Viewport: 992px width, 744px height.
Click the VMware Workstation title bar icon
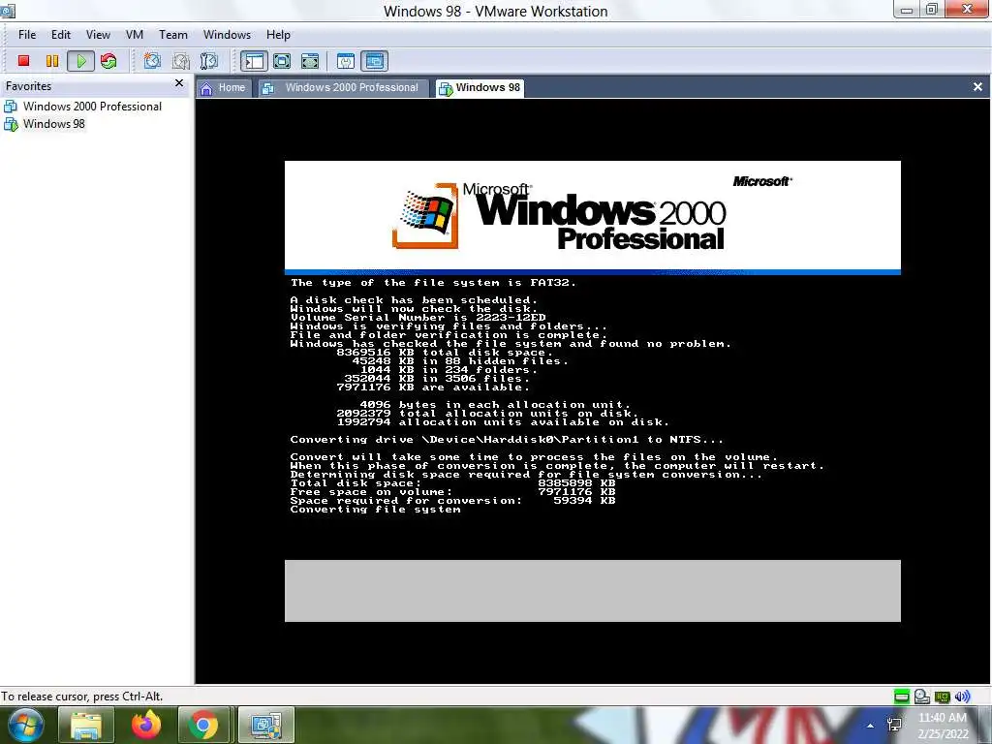pos(7,11)
